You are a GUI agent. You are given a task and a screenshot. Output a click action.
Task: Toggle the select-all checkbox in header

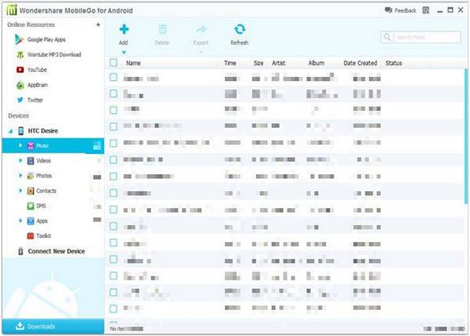(x=113, y=62)
